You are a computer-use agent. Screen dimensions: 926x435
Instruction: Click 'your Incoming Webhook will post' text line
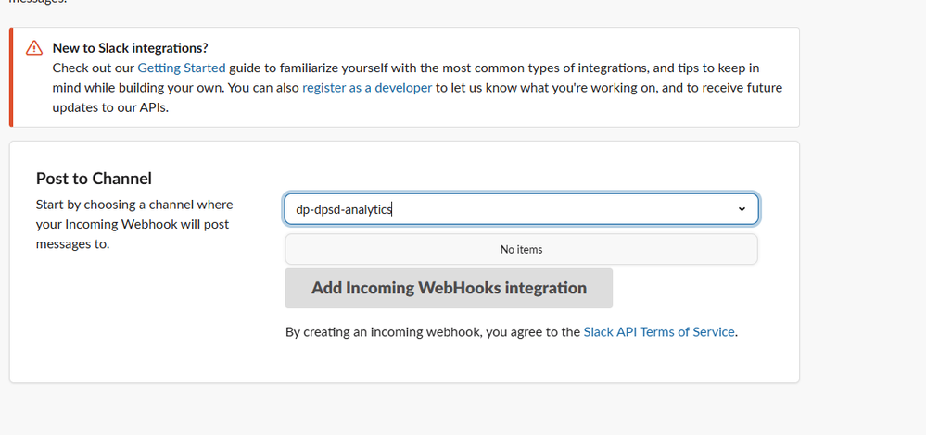pyautogui.click(x=132, y=224)
